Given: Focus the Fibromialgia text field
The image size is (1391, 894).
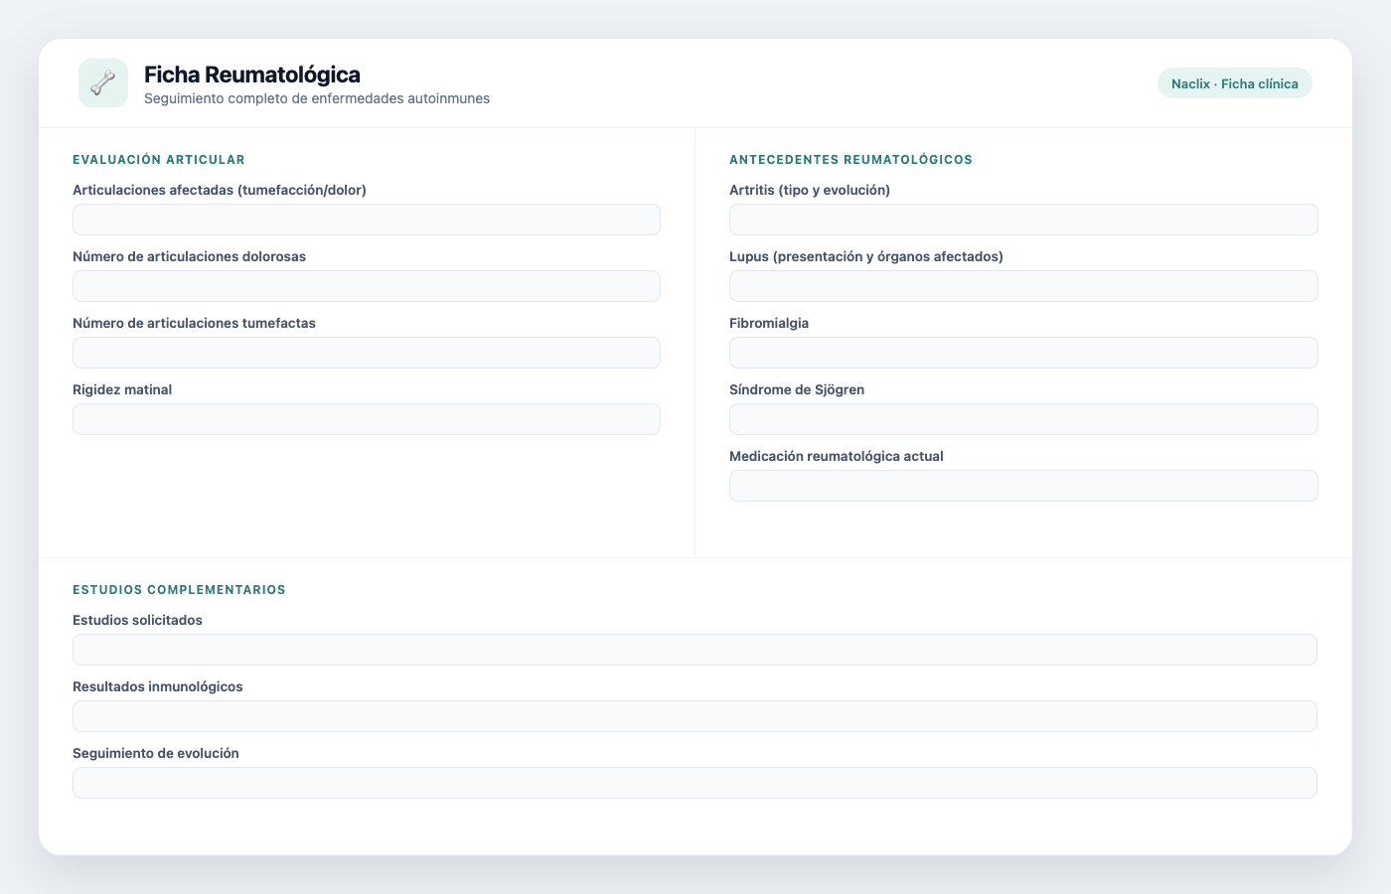Looking at the screenshot, I should pyautogui.click(x=1023, y=353).
